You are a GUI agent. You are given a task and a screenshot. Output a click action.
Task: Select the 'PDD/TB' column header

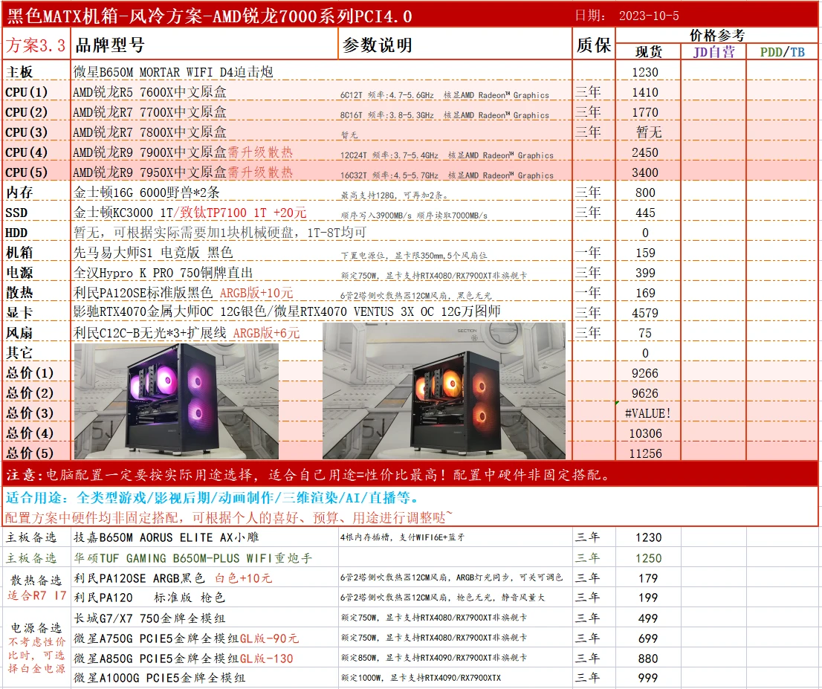(x=782, y=52)
